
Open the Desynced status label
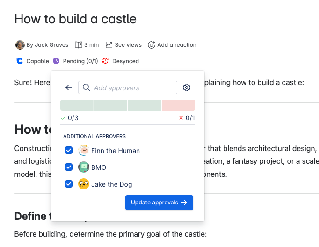[x=125, y=61]
